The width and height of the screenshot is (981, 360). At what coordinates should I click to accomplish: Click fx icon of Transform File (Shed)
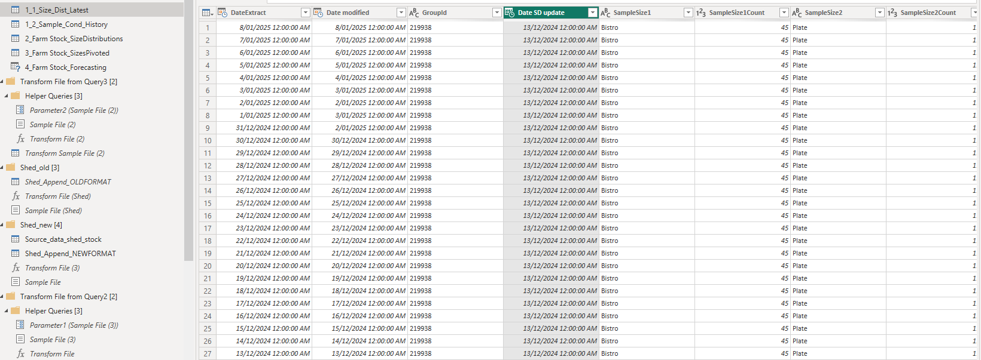[x=16, y=196]
